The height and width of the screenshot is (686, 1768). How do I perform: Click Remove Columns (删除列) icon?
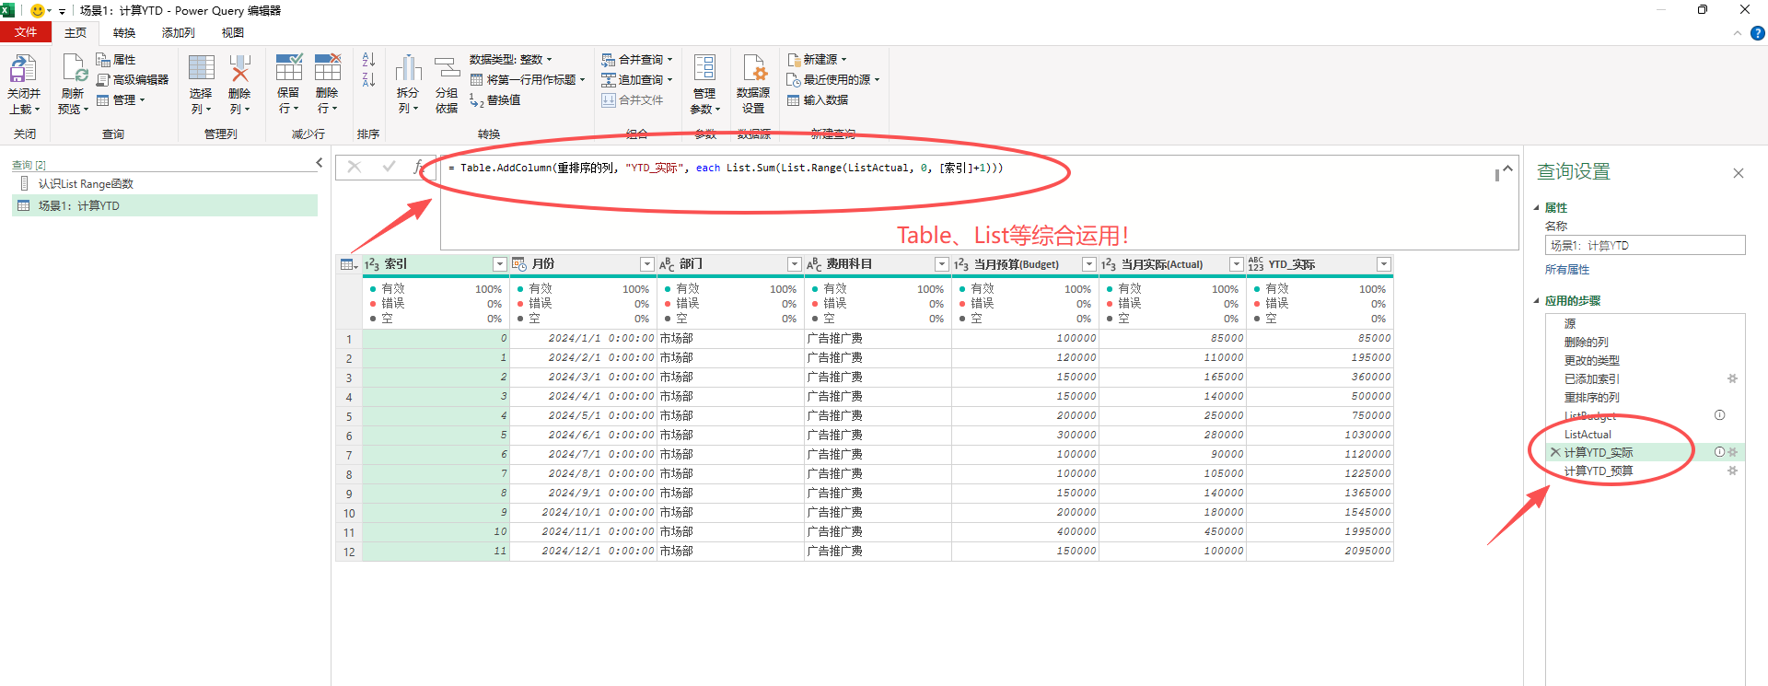click(x=239, y=70)
